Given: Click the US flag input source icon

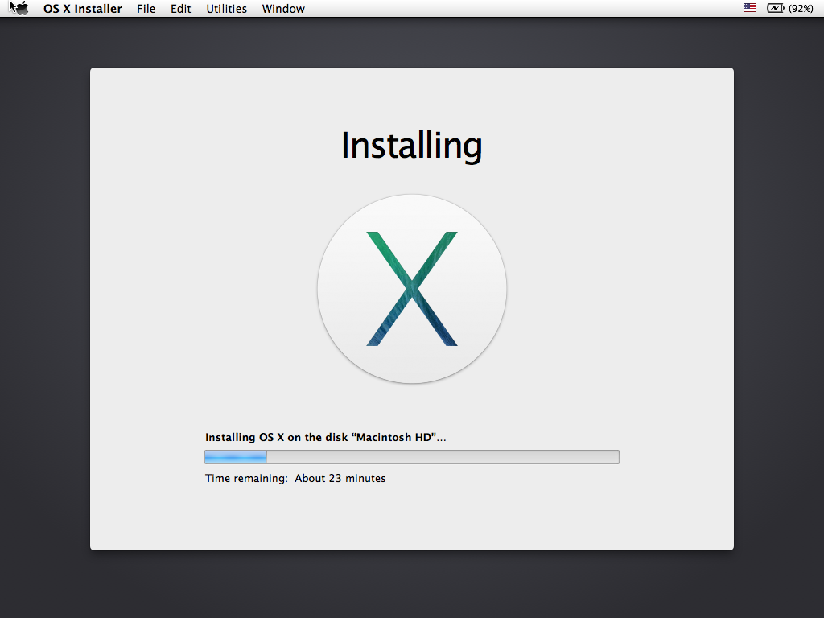Looking at the screenshot, I should tap(750, 8).
